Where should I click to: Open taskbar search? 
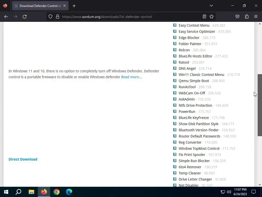tap(18, 192)
